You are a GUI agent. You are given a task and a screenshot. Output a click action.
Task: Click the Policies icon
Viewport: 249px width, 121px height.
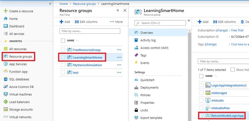(136, 95)
